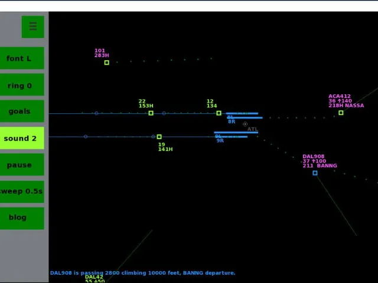Viewport: 378px width, 283px height.
Task: Click aircraft marker labeled 101 283H
Action: (x=106, y=62)
